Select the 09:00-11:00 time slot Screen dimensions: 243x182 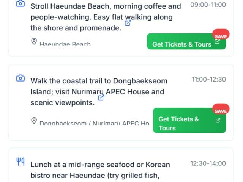click(x=208, y=5)
